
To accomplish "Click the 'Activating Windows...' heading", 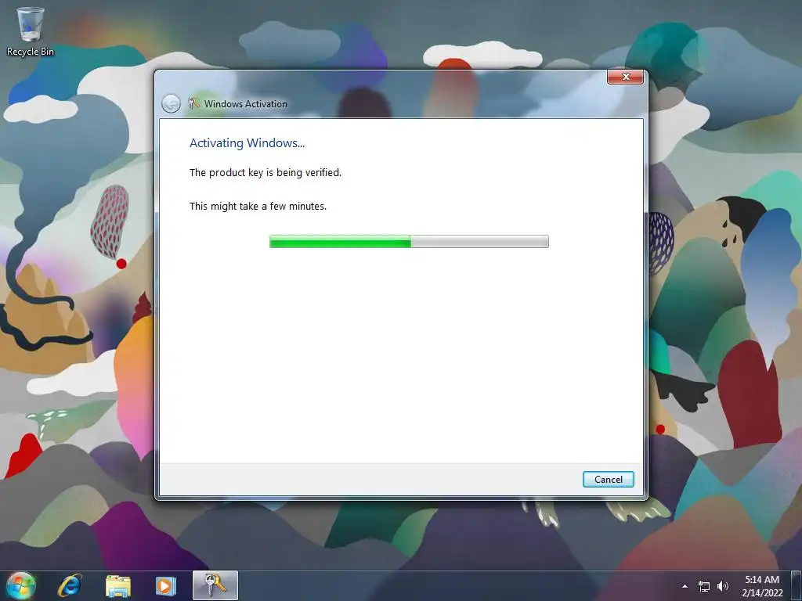I will pos(247,143).
